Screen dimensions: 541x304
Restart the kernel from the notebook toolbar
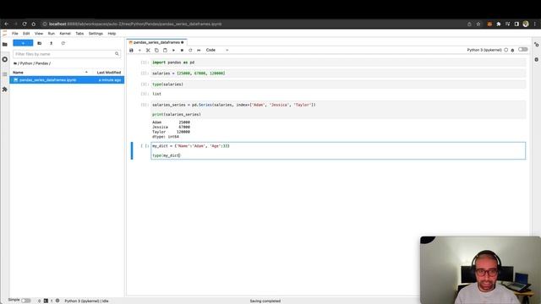point(190,51)
